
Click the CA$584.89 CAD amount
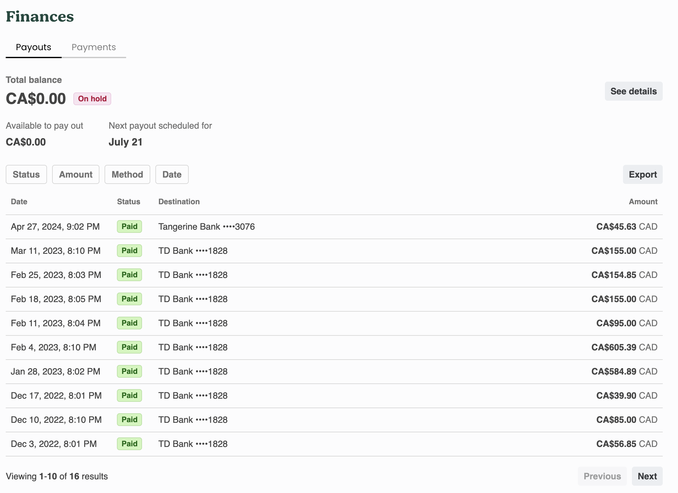(x=624, y=372)
